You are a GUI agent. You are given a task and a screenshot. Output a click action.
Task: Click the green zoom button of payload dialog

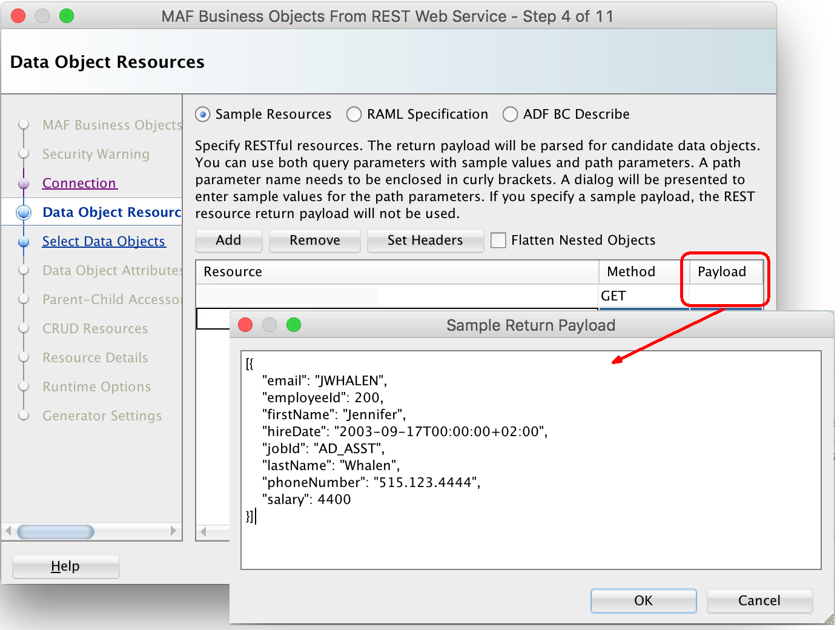point(294,325)
